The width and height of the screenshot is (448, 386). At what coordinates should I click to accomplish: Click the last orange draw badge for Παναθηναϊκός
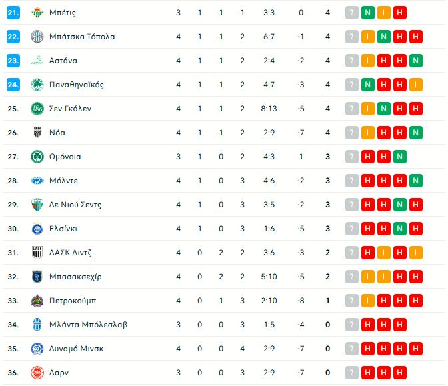tap(416, 85)
